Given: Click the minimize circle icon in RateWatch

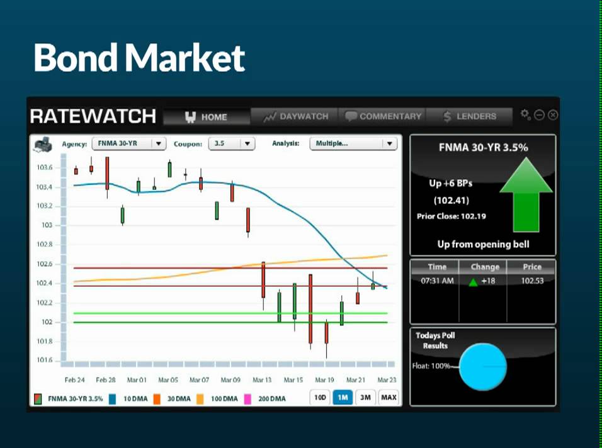Looking at the screenshot, I should (539, 115).
